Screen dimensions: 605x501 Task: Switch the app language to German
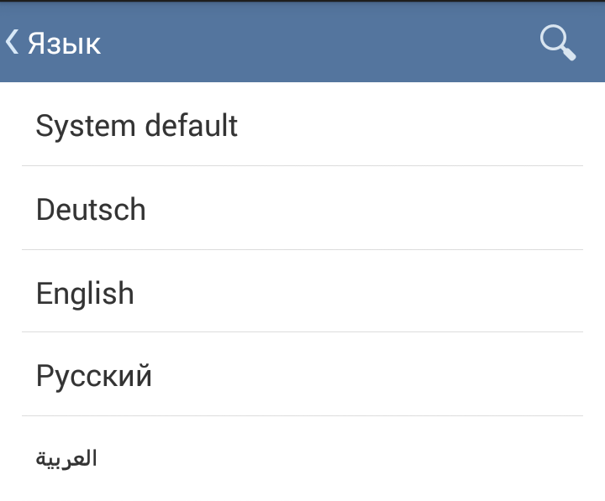pyautogui.click(x=91, y=209)
